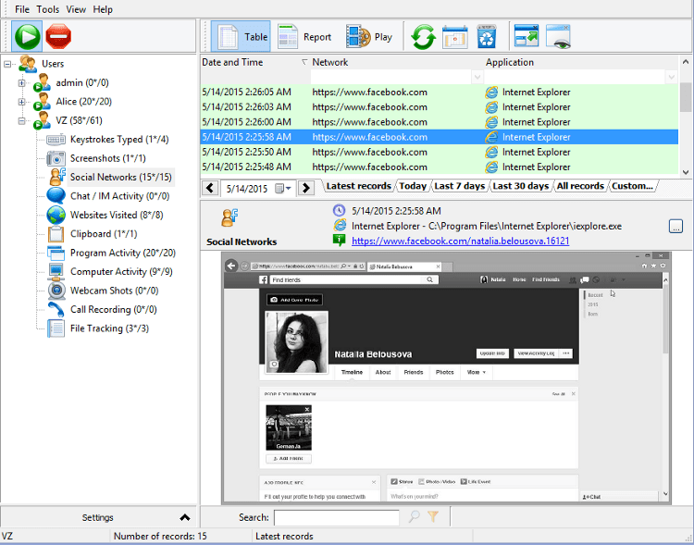Click the export window icon with green arrow
The width and height of the screenshot is (694, 545).
527,36
